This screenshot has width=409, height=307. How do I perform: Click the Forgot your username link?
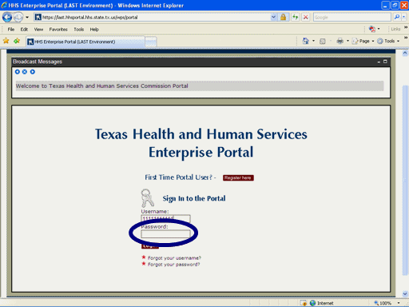(x=174, y=258)
